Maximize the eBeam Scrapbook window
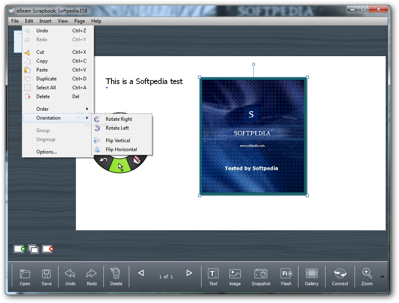399x303 pixels. (x=363, y=9)
